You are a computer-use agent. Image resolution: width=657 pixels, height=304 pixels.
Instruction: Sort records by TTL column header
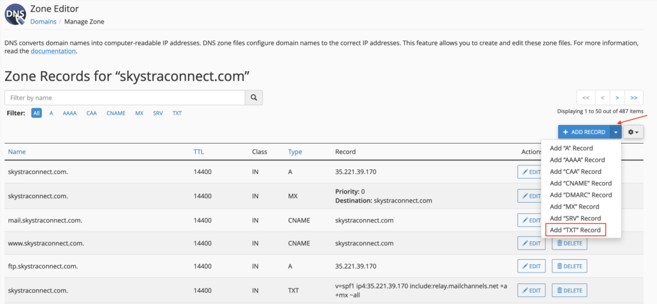199,152
